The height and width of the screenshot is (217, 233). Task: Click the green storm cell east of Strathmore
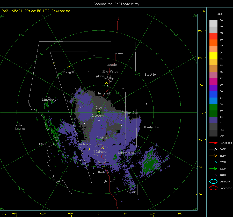point(150,162)
